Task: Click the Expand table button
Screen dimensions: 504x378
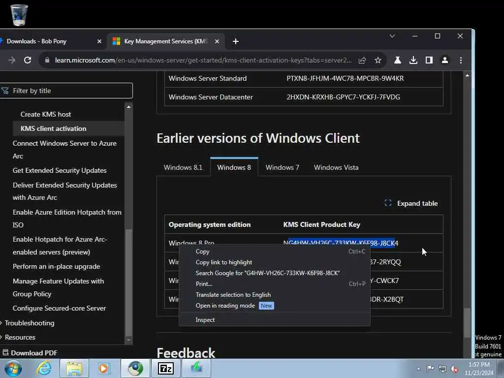Action: click(x=411, y=203)
